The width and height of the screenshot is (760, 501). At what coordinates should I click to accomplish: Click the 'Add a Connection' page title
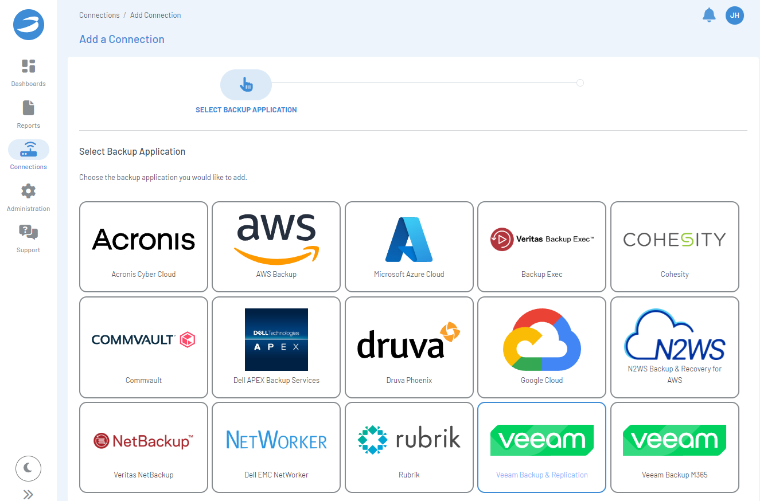tap(122, 39)
